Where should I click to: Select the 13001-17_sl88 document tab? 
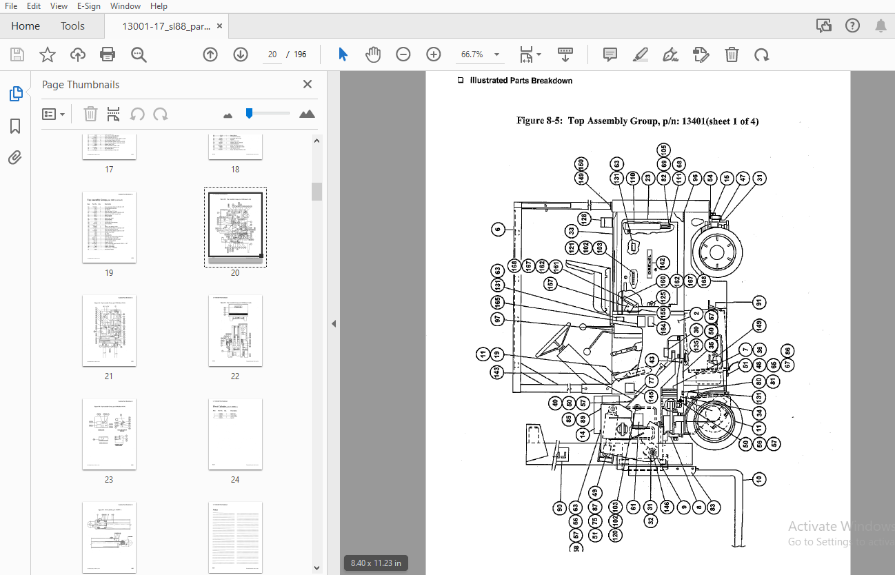pyautogui.click(x=166, y=26)
